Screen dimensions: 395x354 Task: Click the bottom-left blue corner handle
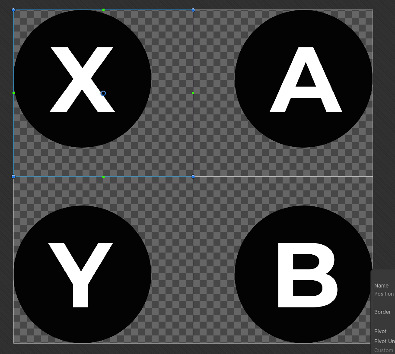13,177
